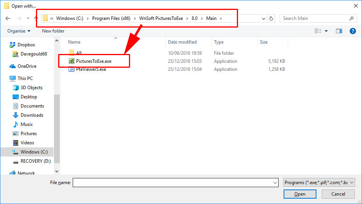Expand the chevron after Windows (C:)
Screen dimensions: 362x204
pyautogui.click(x=88, y=18)
